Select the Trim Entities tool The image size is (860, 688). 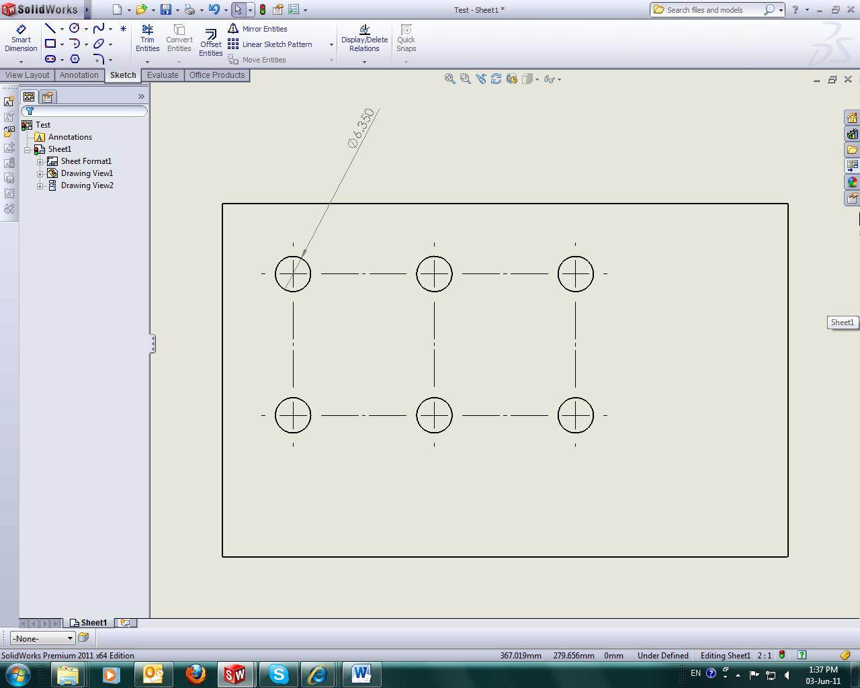click(147, 37)
